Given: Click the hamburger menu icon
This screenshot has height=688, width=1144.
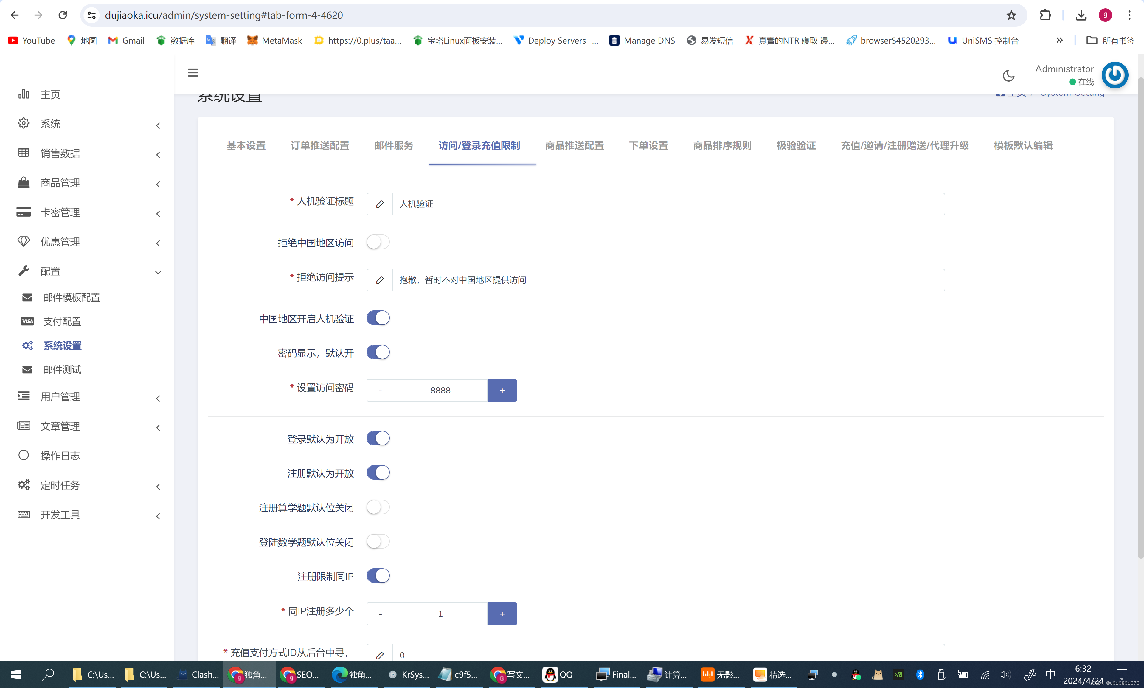Looking at the screenshot, I should (x=193, y=72).
